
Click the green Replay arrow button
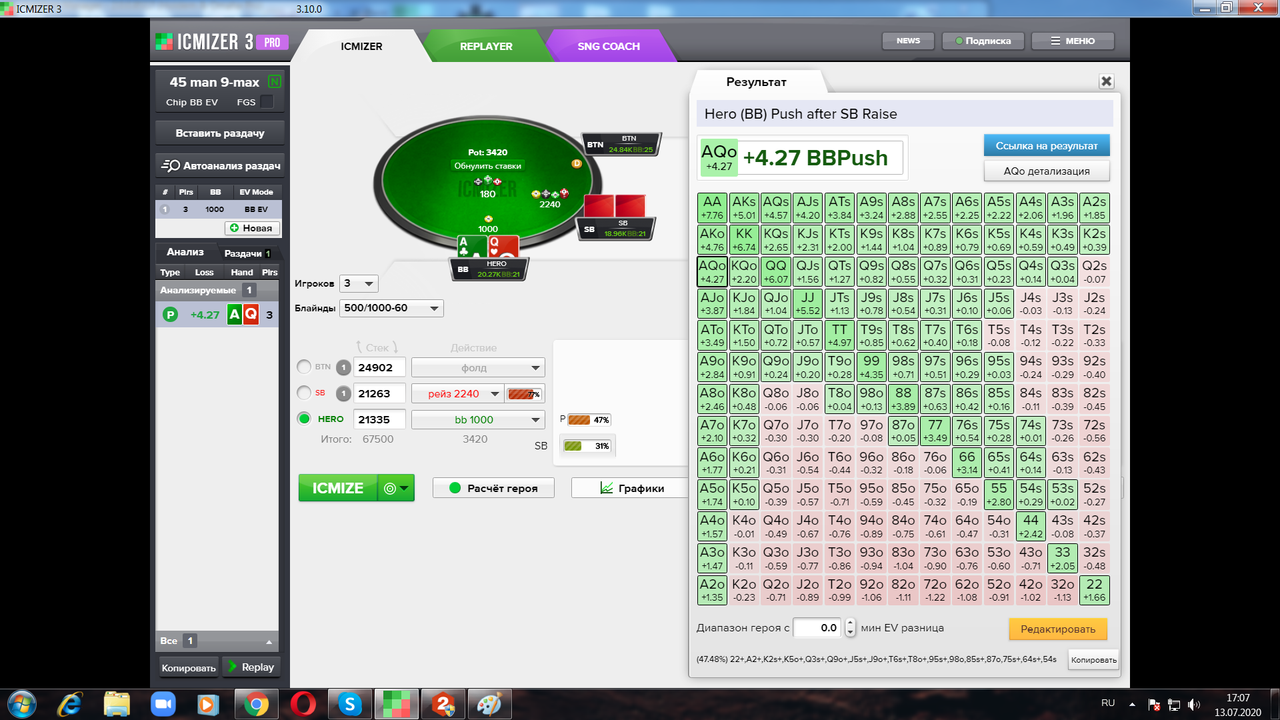251,667
